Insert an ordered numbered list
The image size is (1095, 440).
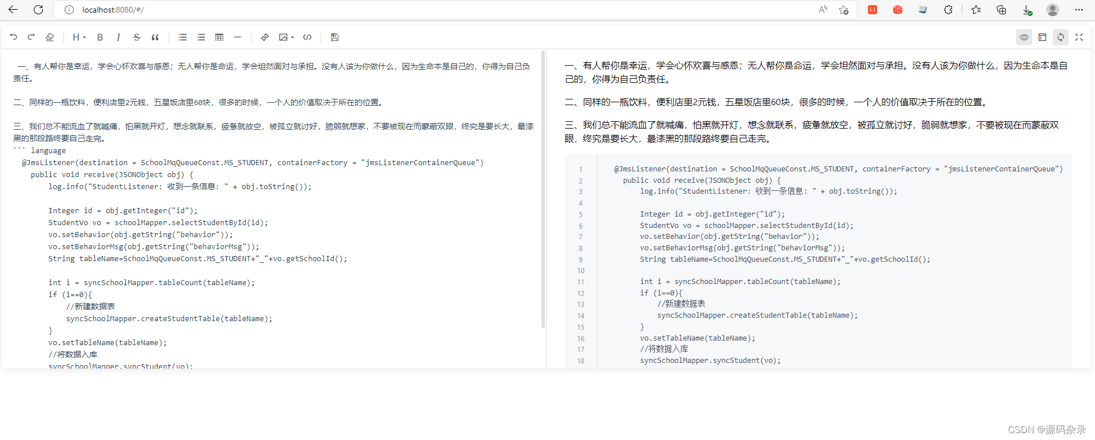(x=201, y=37)
